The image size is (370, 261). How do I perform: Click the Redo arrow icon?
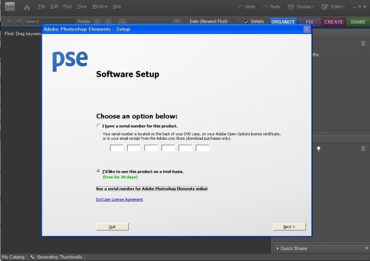[265, 7]
